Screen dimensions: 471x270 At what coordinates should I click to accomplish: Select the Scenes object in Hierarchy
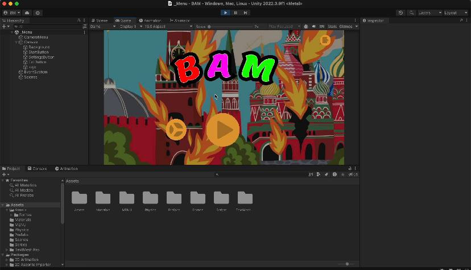tap(31, 77)
